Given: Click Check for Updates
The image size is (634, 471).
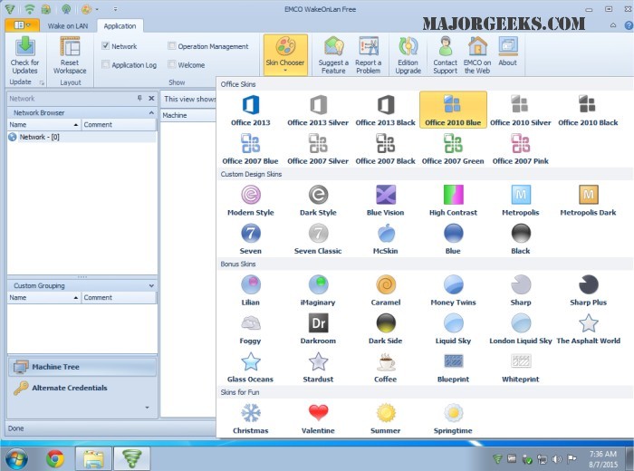Looking at the screenshot, I should coord(24,55).
